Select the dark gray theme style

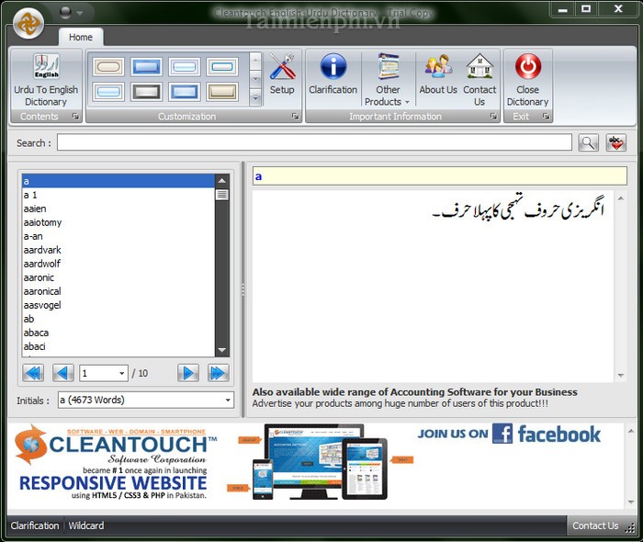146,92
